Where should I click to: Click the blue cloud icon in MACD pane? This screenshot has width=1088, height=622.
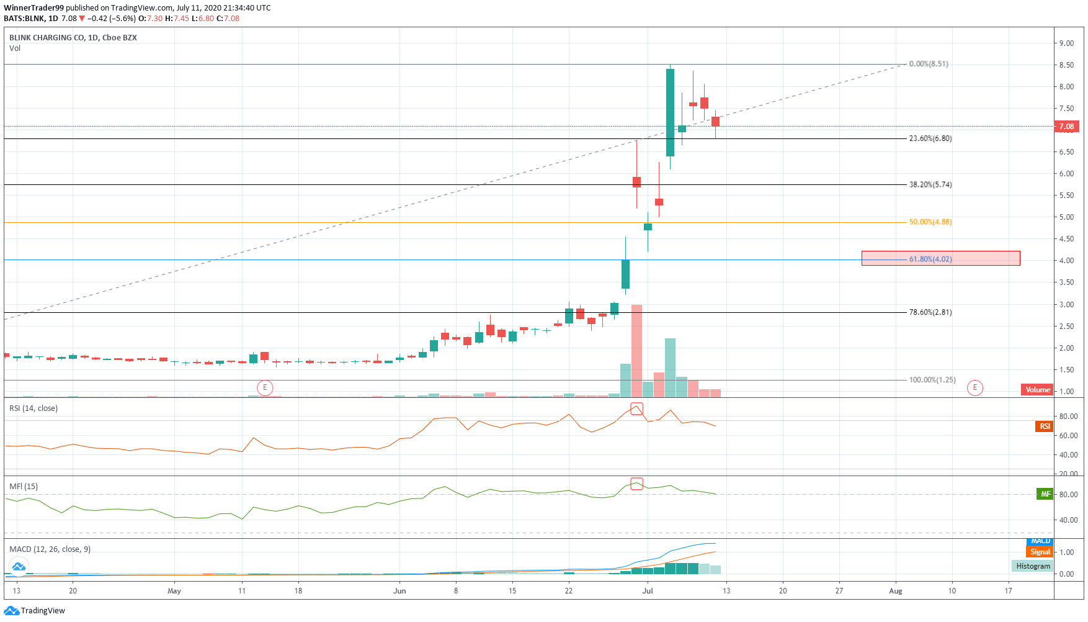point(19,566)
